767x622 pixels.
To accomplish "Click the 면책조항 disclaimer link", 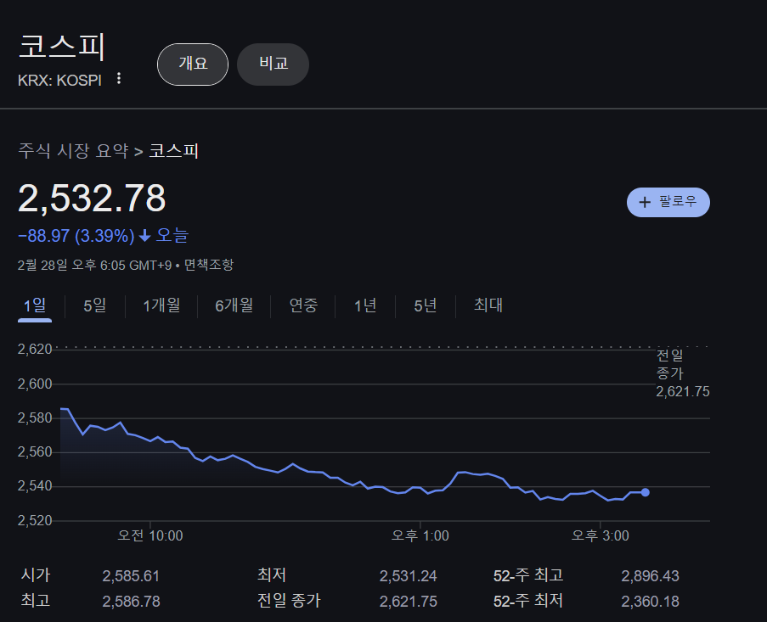I will coord(209,265).
